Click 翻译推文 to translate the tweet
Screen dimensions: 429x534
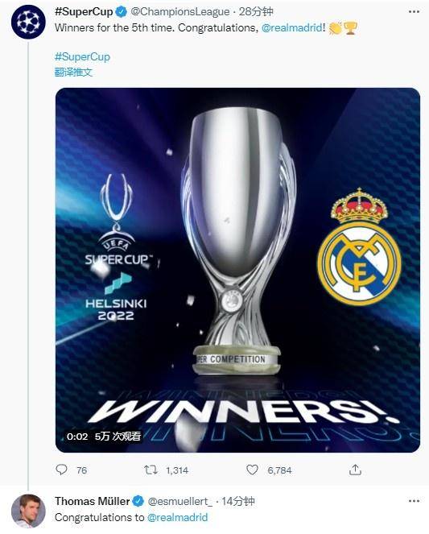(x=73, y=72)
